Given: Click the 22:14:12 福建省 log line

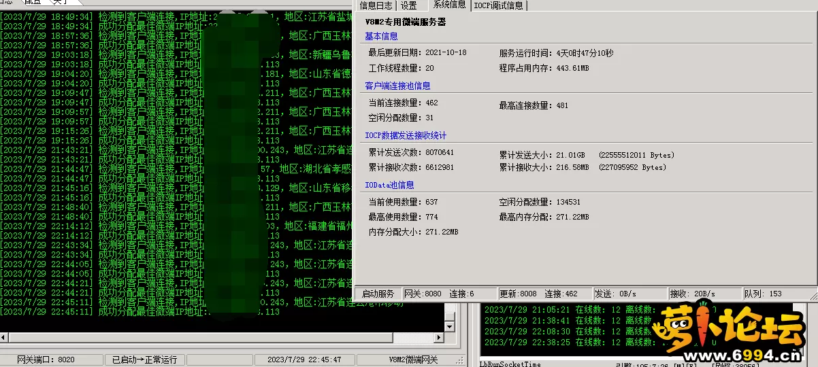Looking at the screenshot, I should 177,226.
